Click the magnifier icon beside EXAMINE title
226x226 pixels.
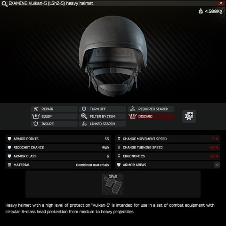coord(5,4)
